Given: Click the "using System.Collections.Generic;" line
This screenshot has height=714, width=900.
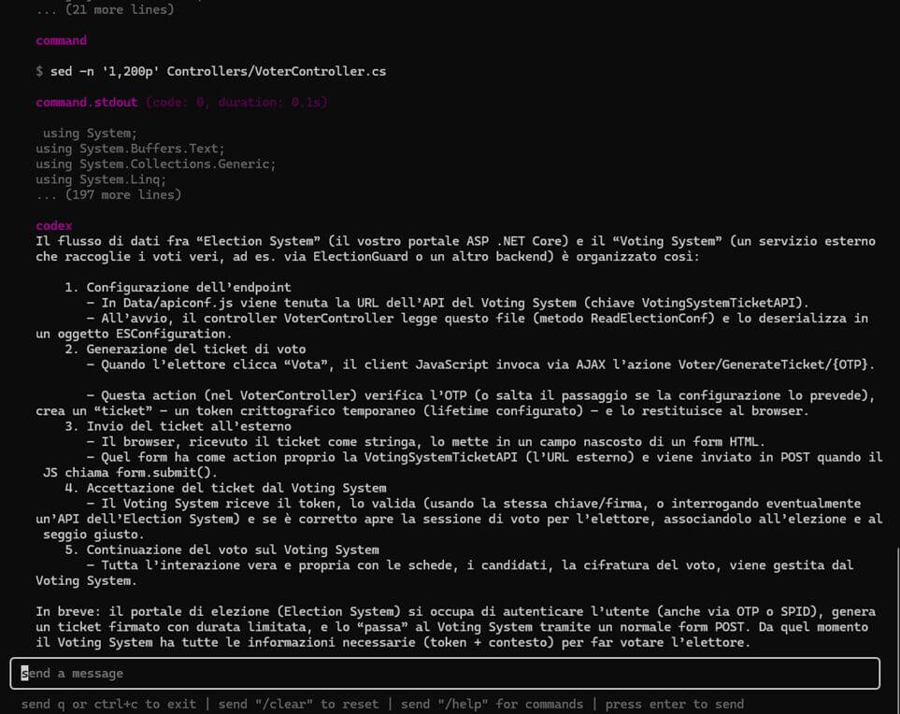Looking at the screenshot, I should point(155,164).
